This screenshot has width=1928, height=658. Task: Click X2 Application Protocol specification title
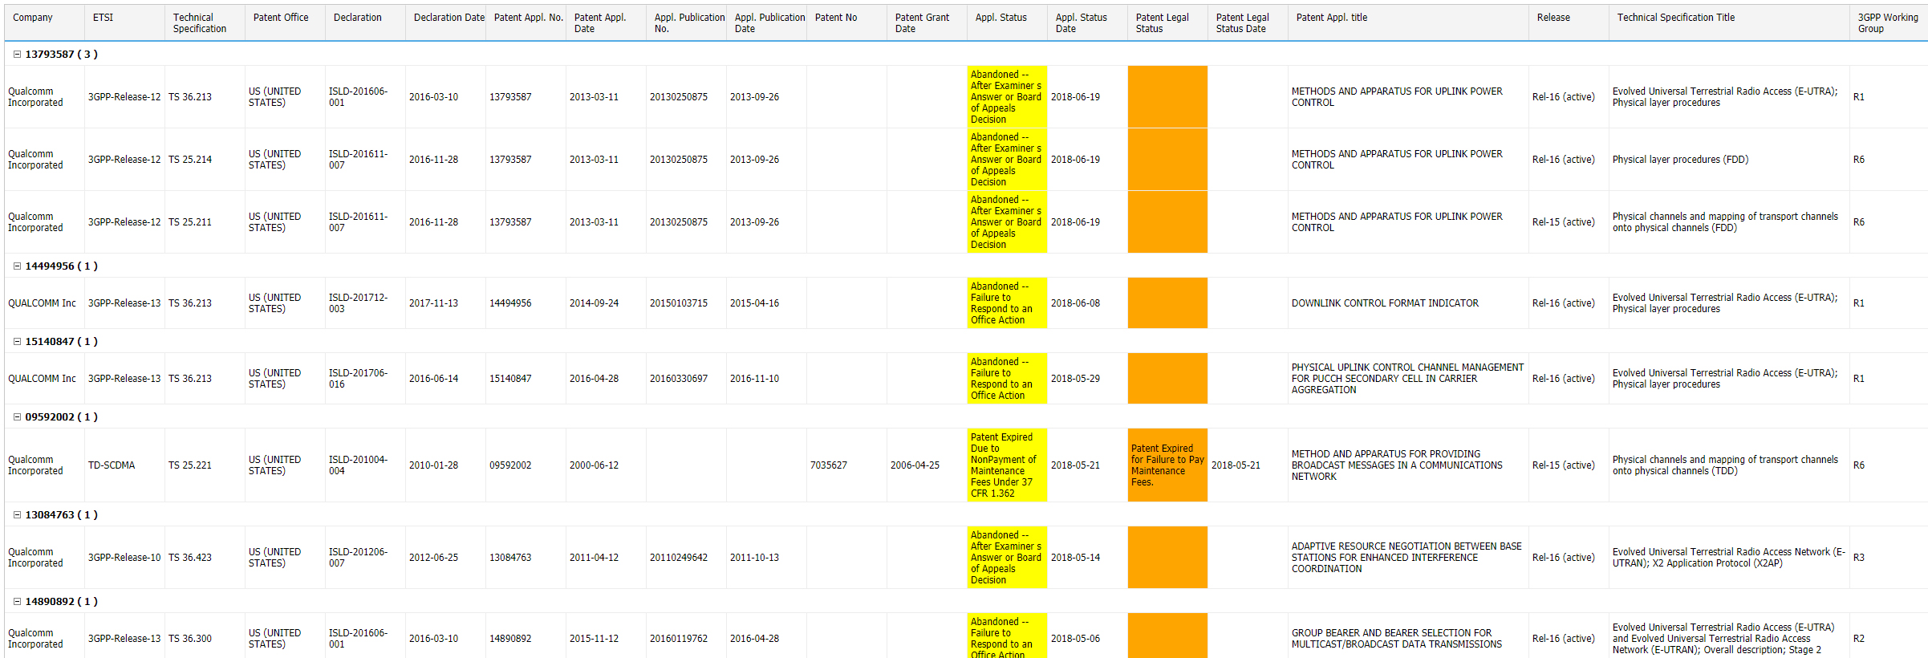[1729, 558]
